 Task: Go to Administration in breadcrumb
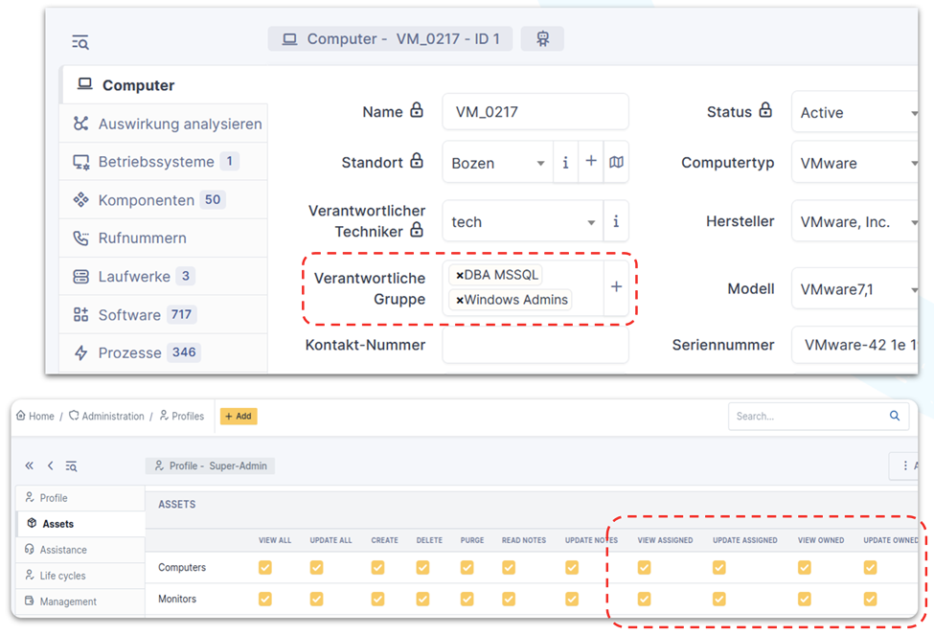coord(112,417)
